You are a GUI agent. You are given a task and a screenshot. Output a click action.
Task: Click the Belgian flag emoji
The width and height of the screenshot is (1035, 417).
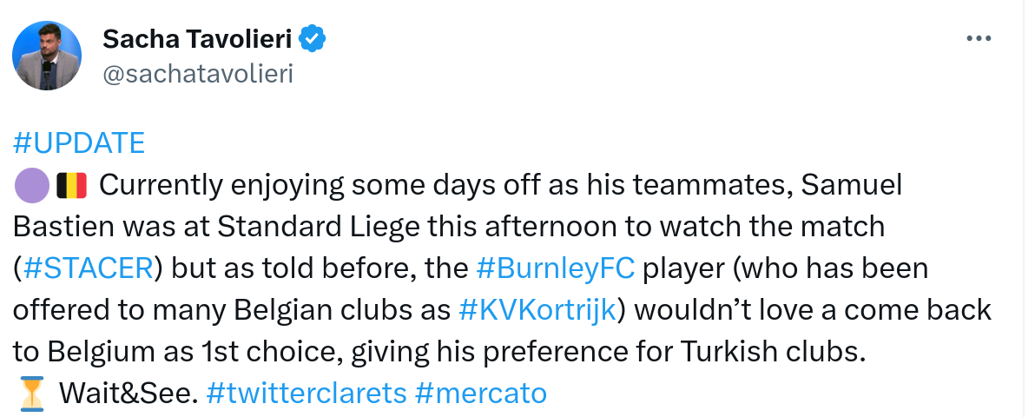point(71,185)
